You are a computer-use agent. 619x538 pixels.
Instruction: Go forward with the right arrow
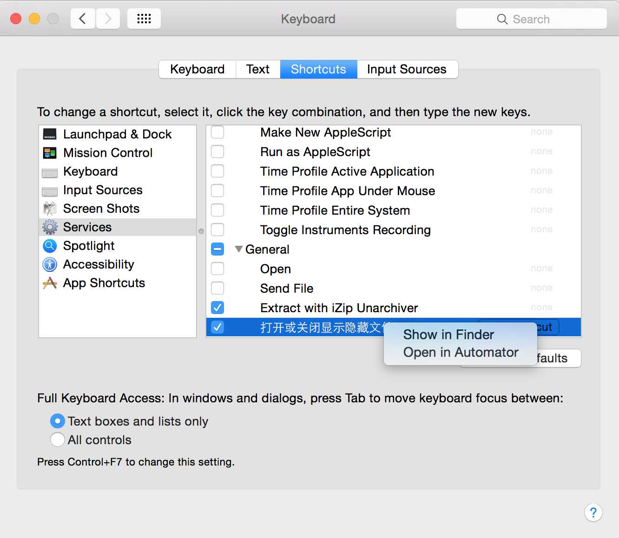pos(108,19)
